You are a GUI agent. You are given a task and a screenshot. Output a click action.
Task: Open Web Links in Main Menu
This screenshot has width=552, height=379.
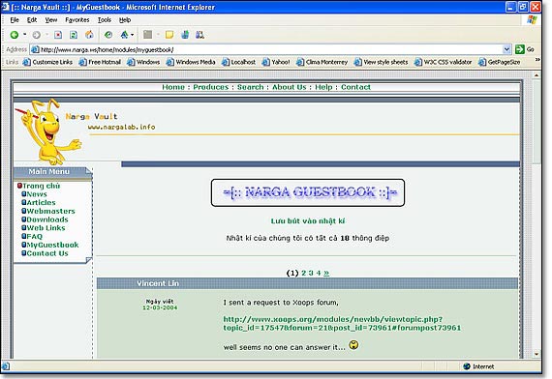(46, 228)
